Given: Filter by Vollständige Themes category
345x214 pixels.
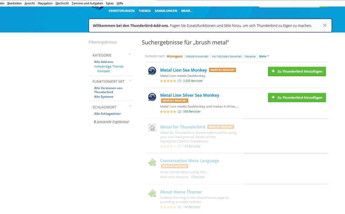Looking at the screenshot, I should click(x=109, y=67).
